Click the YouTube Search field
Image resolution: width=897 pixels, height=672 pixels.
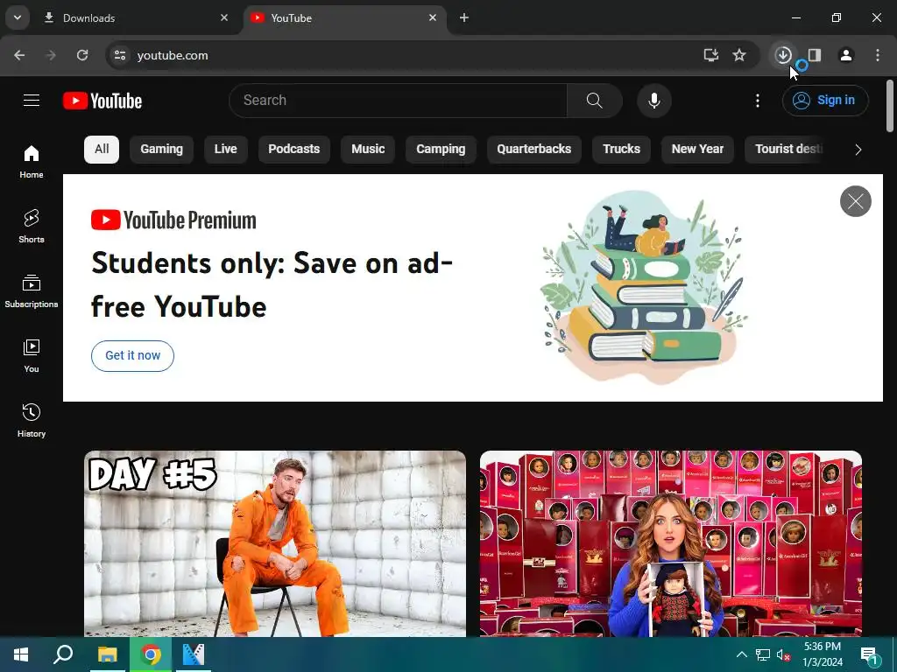[x=399, y=101]
